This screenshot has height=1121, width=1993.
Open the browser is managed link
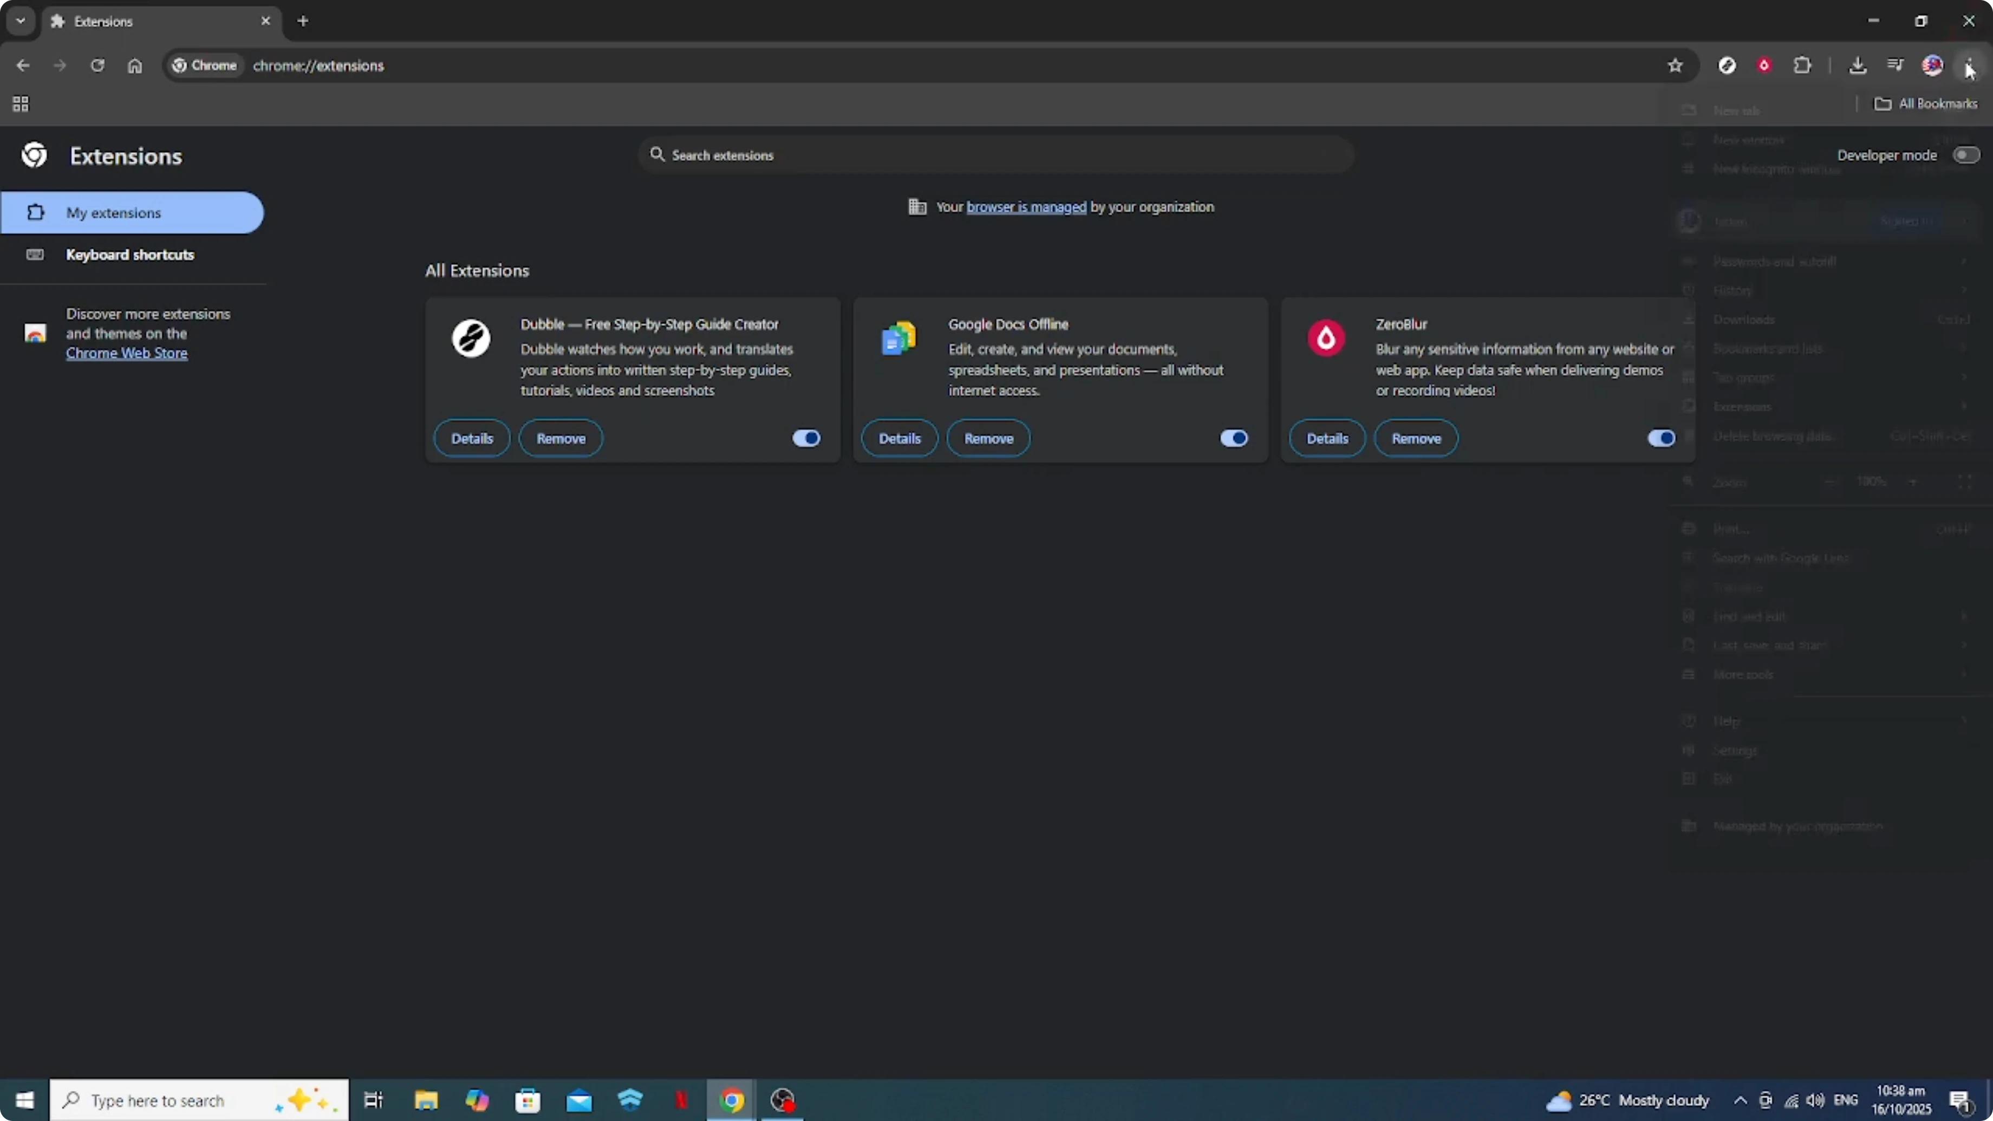1027,206
